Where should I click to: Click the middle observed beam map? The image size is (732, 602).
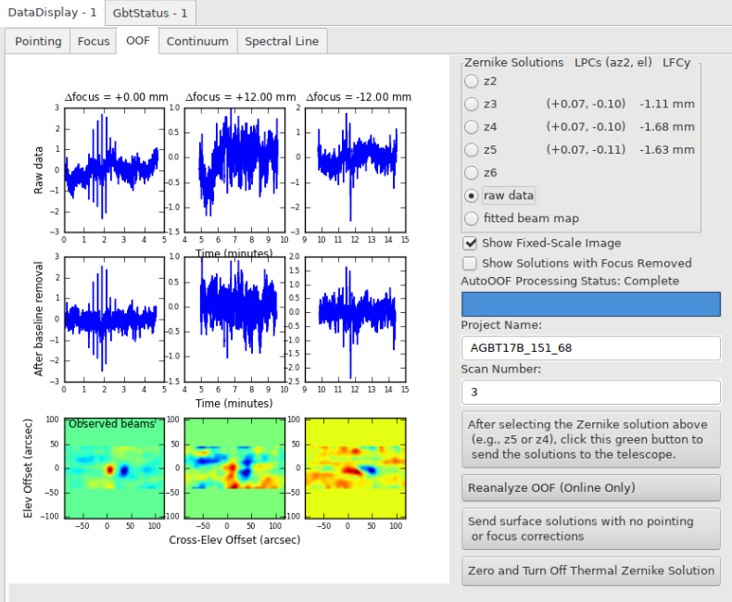point(234,468)
